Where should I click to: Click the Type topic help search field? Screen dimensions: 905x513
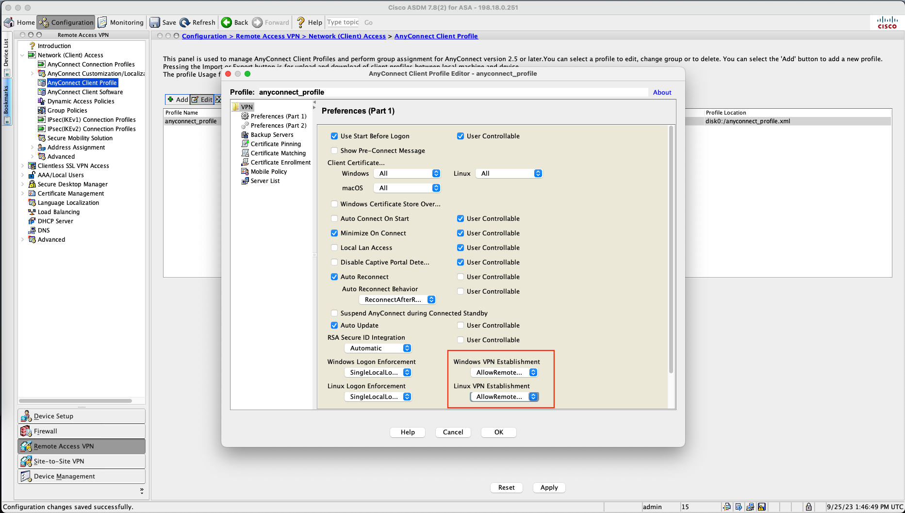[x=343, y=22]
